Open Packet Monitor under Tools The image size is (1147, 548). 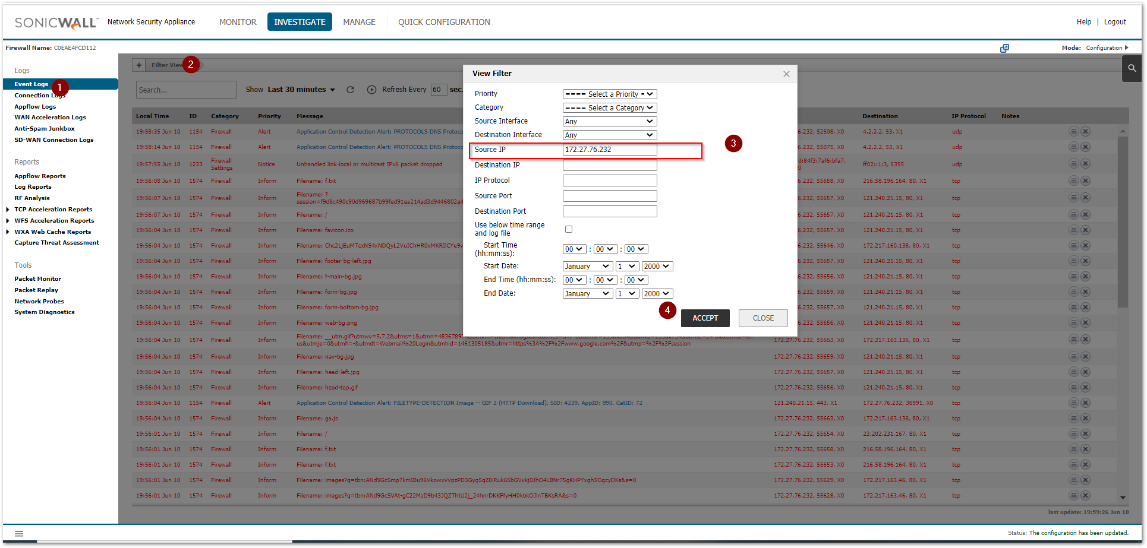point(38,279)
